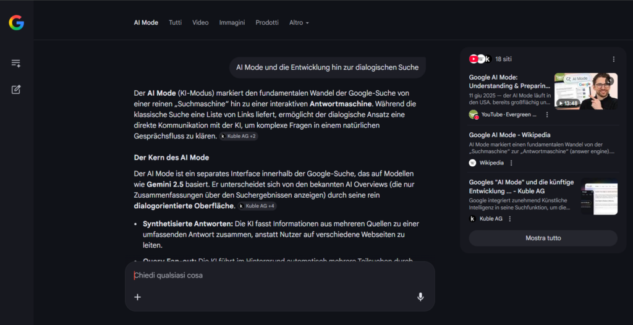Click the Synthetisierte Antworten bullet heading
The image size is (633, 325).
[x=188, y=224]
